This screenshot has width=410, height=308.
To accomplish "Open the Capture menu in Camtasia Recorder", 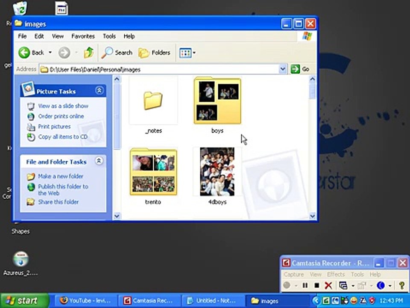I will coord(294,274).
